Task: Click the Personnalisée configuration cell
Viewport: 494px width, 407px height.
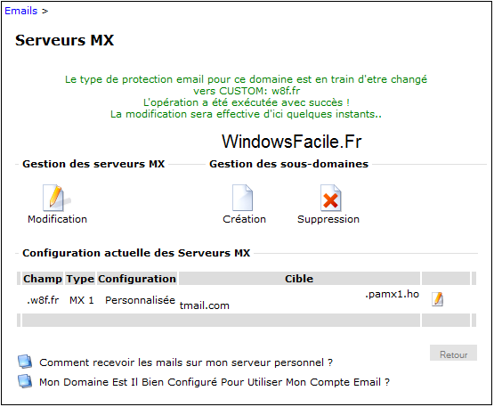Action: click(140, 300)
